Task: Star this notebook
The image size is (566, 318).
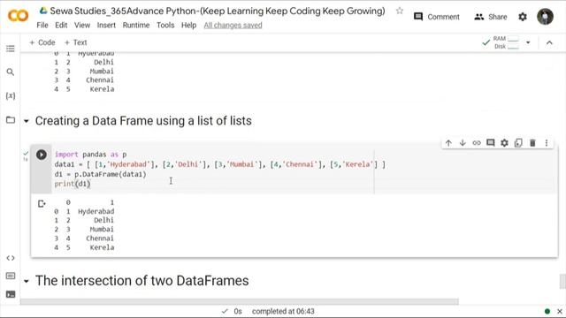Action: [399, 11]
